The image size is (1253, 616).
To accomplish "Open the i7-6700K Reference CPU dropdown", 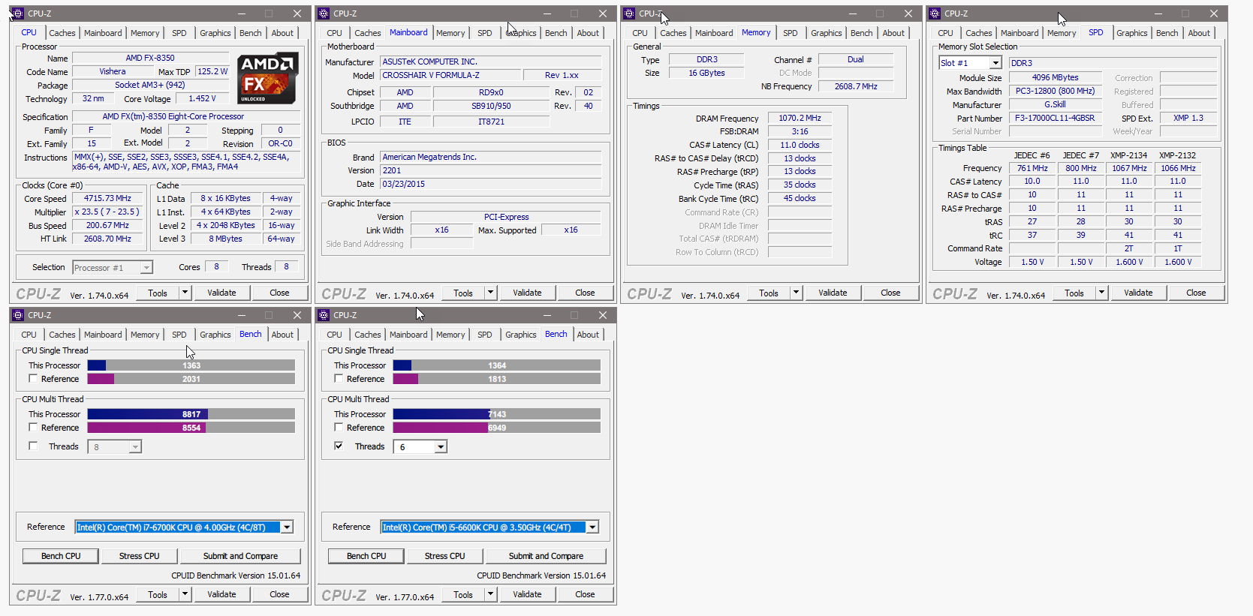I will (287, 527).
